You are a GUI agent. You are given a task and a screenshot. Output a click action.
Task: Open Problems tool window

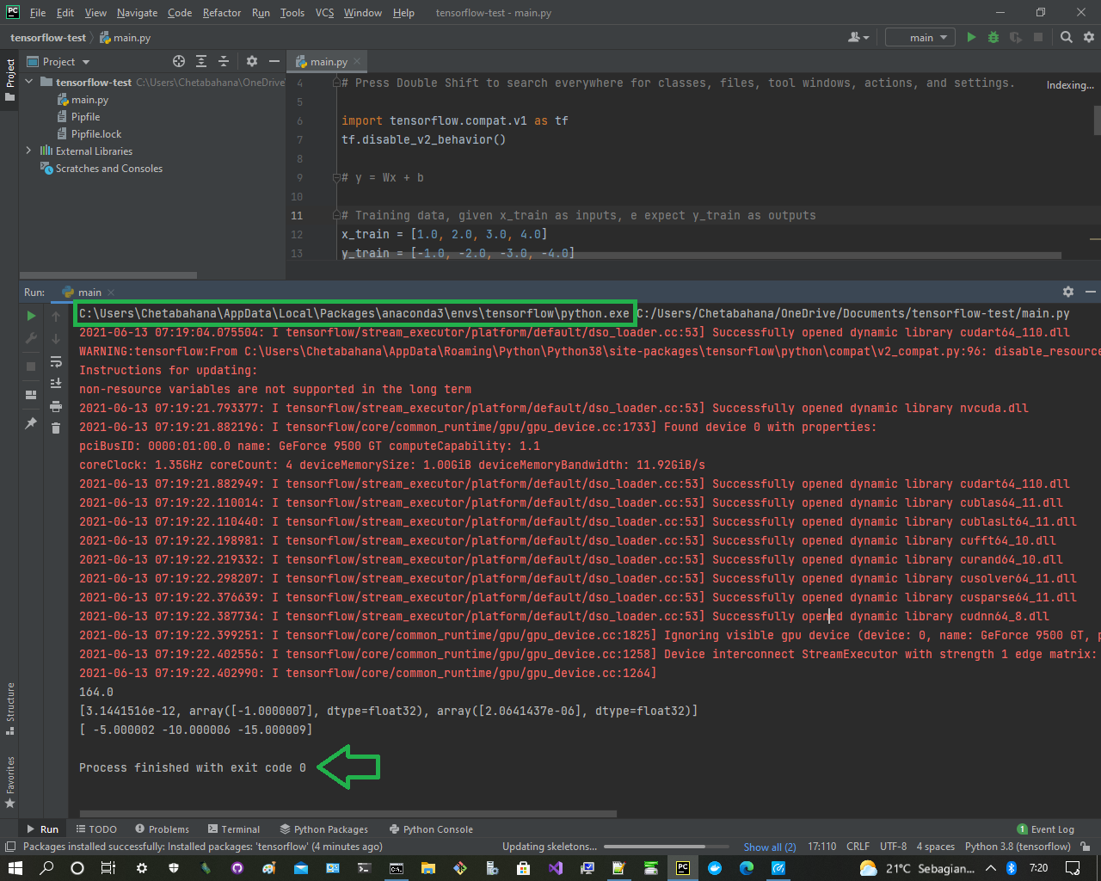pos(162,829)
